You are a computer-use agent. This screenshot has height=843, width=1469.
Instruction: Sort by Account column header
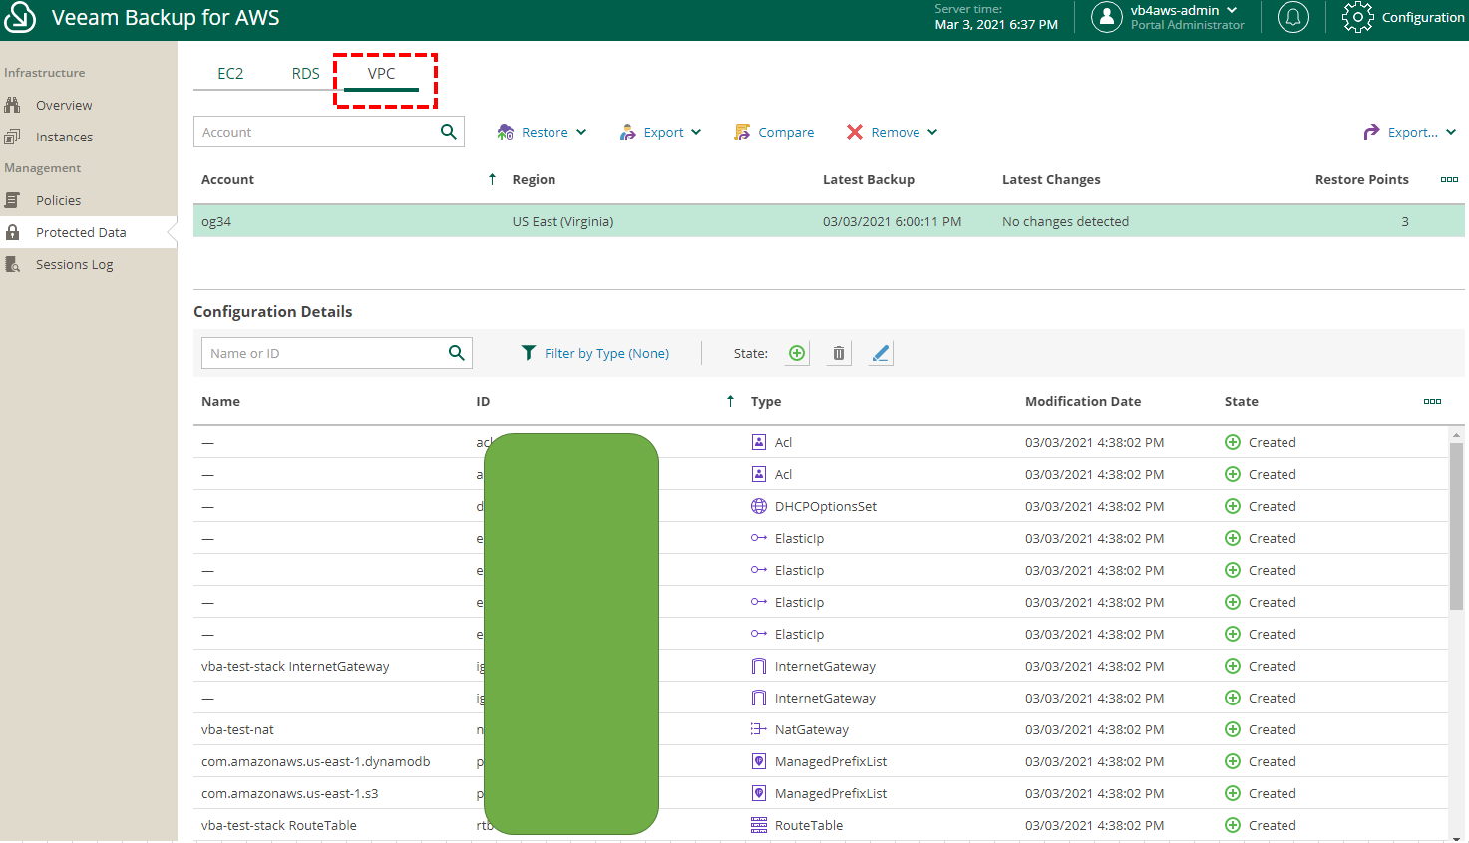(x=227, y=179)
